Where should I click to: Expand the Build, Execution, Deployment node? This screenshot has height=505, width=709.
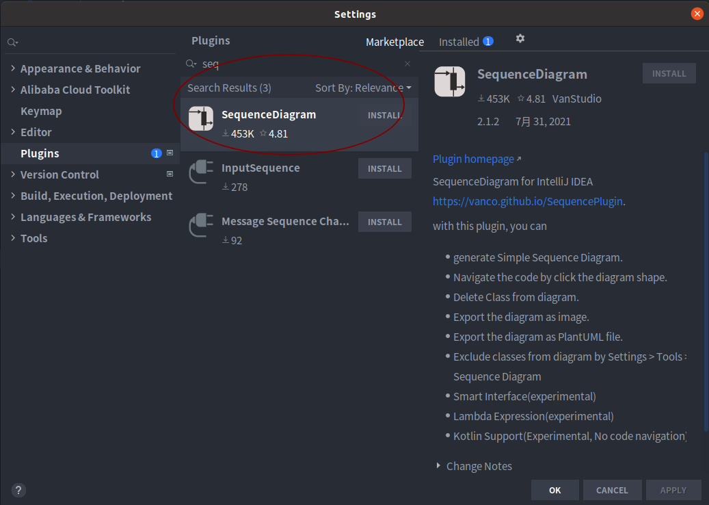13,196
